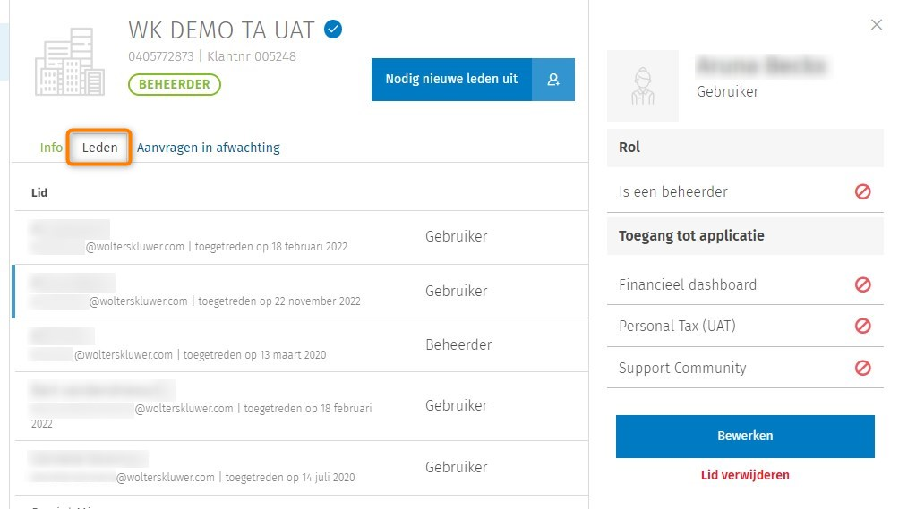Click the denied icon next to Is een beheerder

[x=863, y=191]
